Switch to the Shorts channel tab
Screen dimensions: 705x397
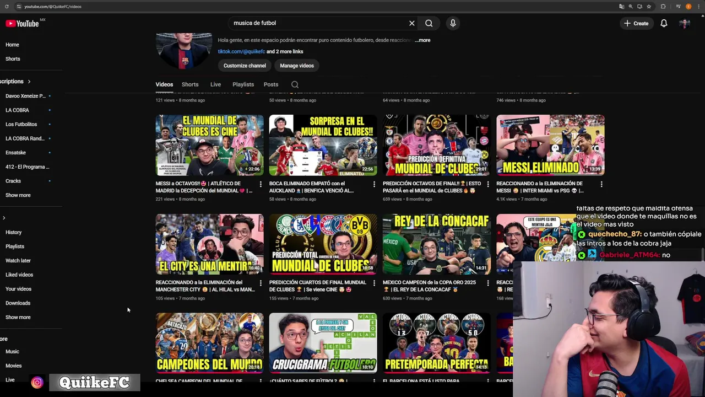click(x=190, y=84)
